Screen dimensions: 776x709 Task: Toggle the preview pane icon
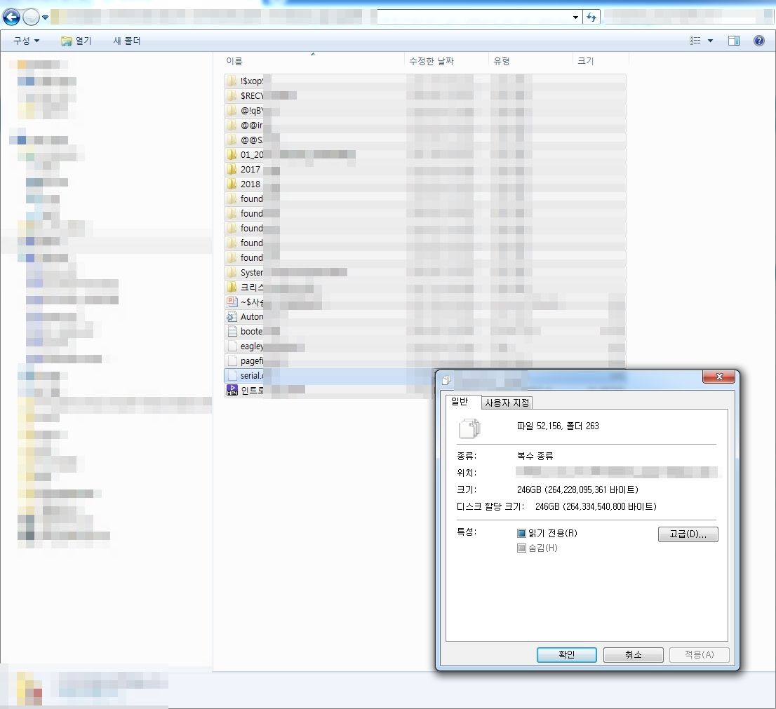(x=734, y=41)
